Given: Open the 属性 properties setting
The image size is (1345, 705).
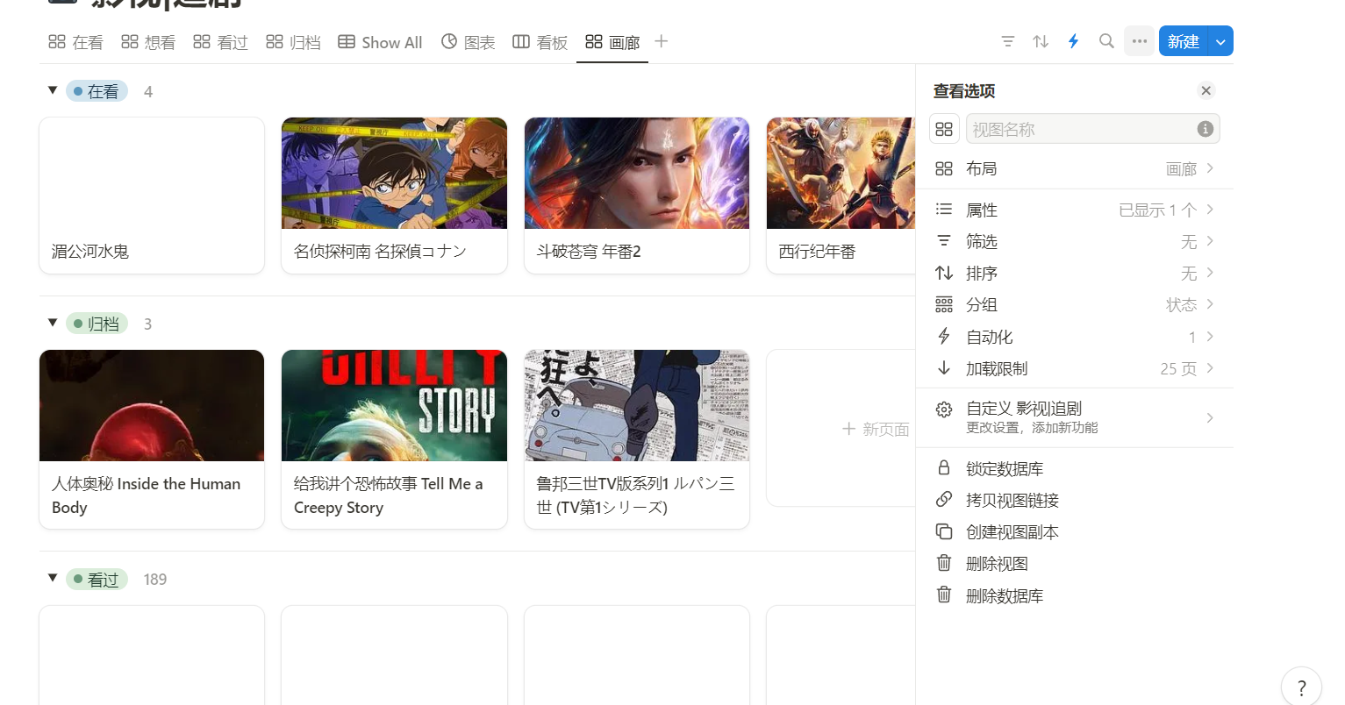Looking at the screenshot, I should click(1075, 210).
